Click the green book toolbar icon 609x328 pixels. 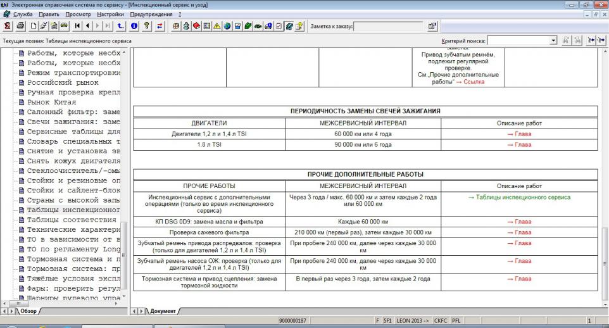248,26
